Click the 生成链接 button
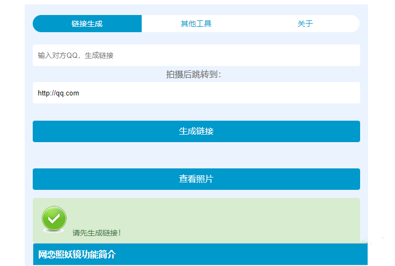 click(x=196, y=131)
